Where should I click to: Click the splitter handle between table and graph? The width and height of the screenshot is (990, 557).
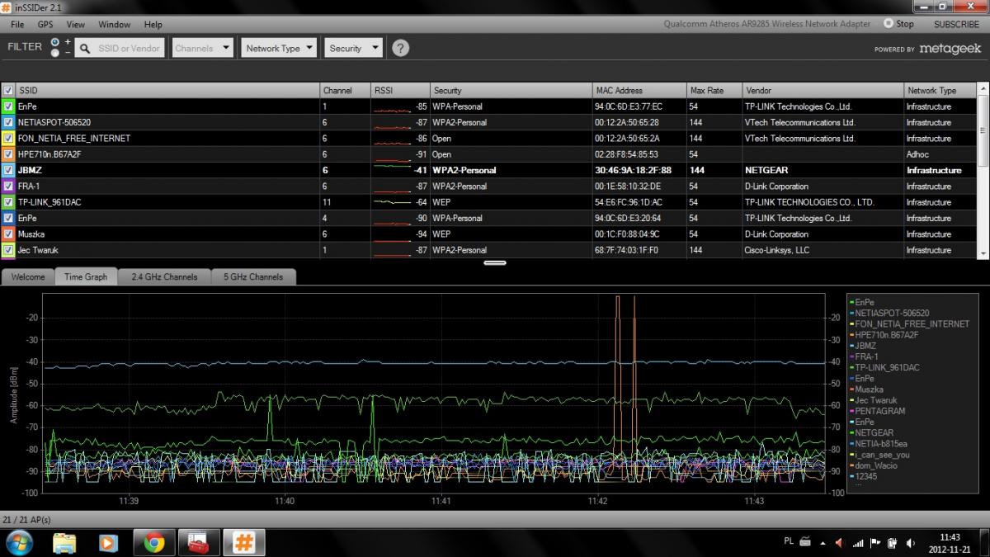point(495,262)
